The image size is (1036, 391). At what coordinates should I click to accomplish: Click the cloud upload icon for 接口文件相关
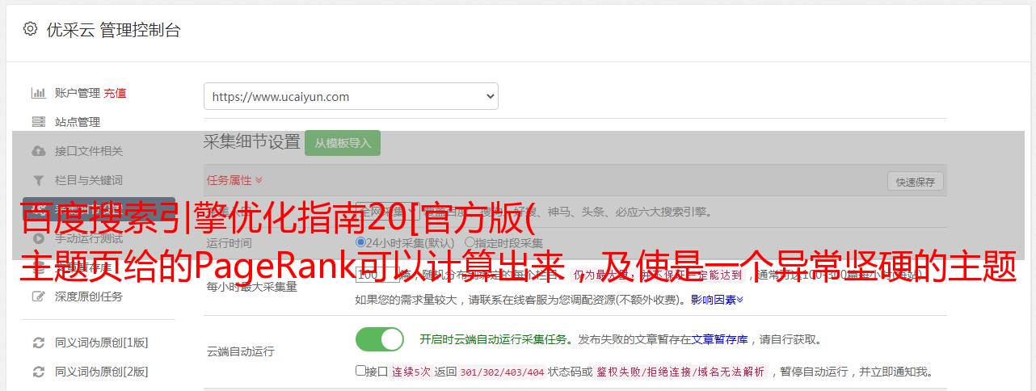point(38,151)
